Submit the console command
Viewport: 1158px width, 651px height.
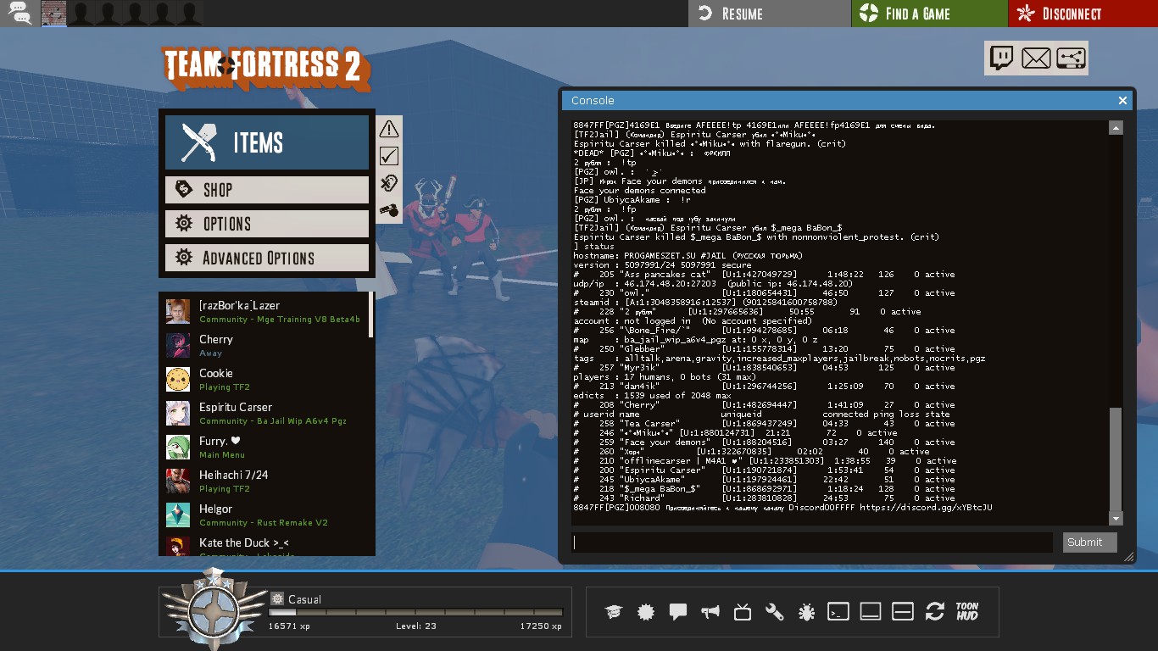coord(1089,542)
